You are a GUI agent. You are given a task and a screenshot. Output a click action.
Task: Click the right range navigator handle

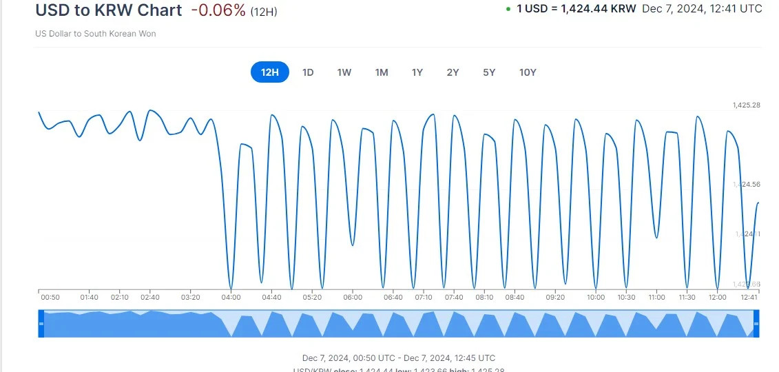[756, 324]
